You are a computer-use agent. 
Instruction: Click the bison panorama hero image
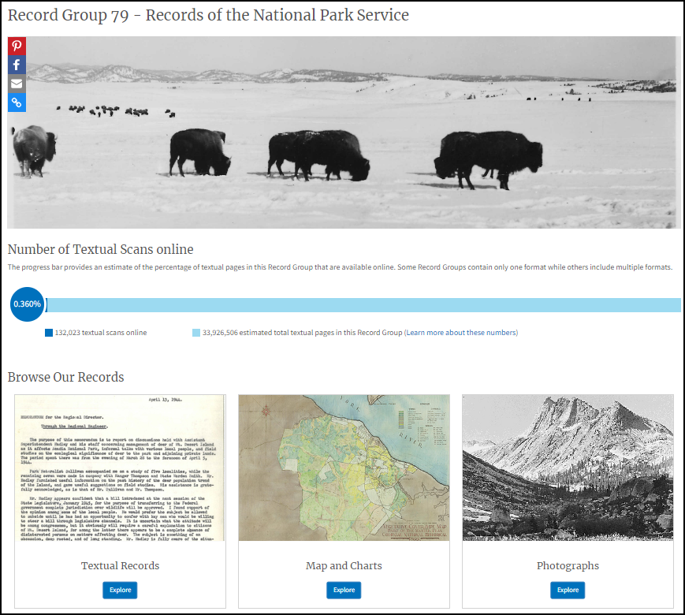[x=343, y=132]
